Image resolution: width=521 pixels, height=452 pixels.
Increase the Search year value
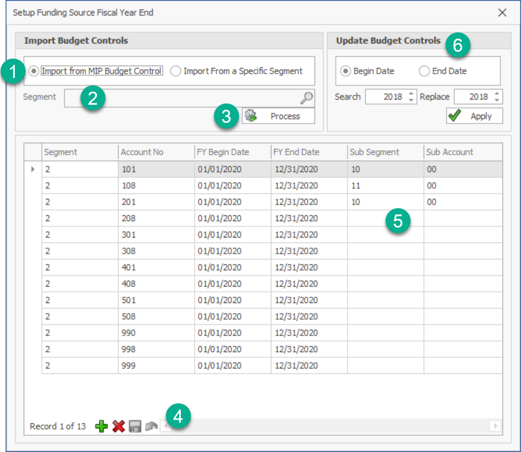[411, 94]
